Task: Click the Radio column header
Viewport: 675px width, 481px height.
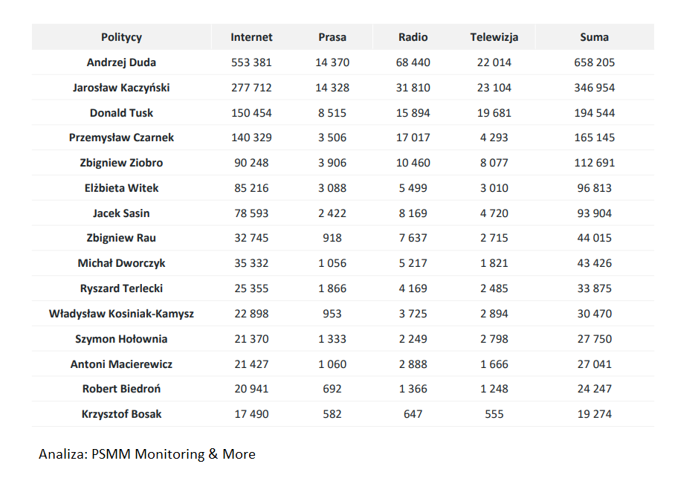Action: pos(413,37)
